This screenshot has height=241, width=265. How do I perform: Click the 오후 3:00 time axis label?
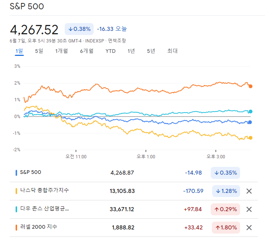[x=216, y=157]
